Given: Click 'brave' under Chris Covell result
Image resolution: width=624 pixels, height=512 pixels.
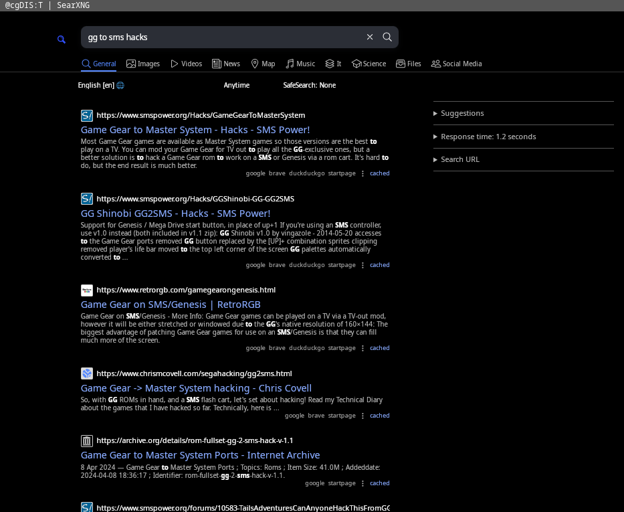Looking at the screenshot, I should pos(316,415).
